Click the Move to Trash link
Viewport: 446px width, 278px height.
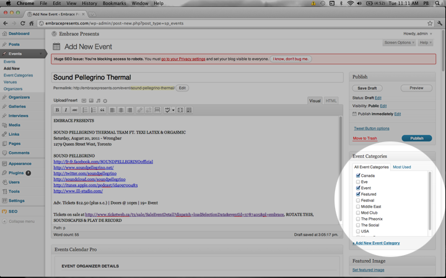point(365,138)
